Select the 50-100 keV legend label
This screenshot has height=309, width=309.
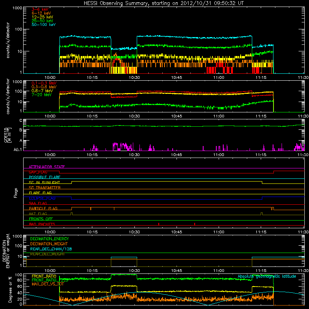coord(44,25)
